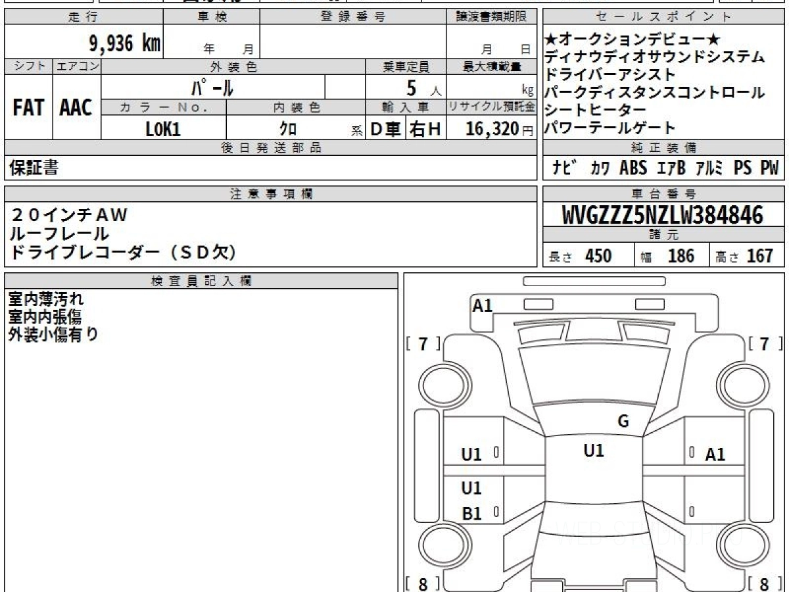Click the 室内内張傷 inspector remark

45,316
